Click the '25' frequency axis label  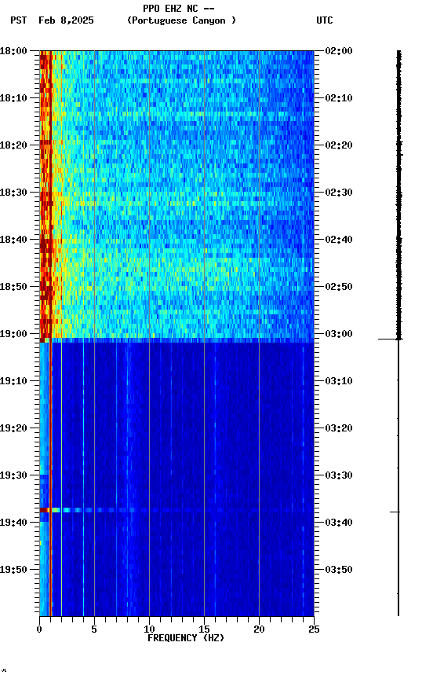coord(314,629)
